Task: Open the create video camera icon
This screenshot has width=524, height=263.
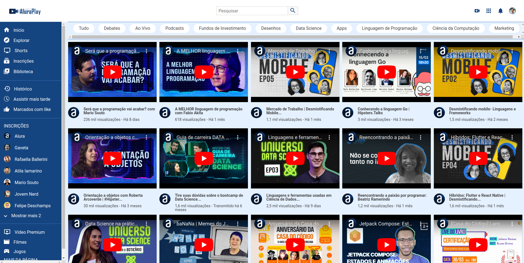Action: click(477, 11)
